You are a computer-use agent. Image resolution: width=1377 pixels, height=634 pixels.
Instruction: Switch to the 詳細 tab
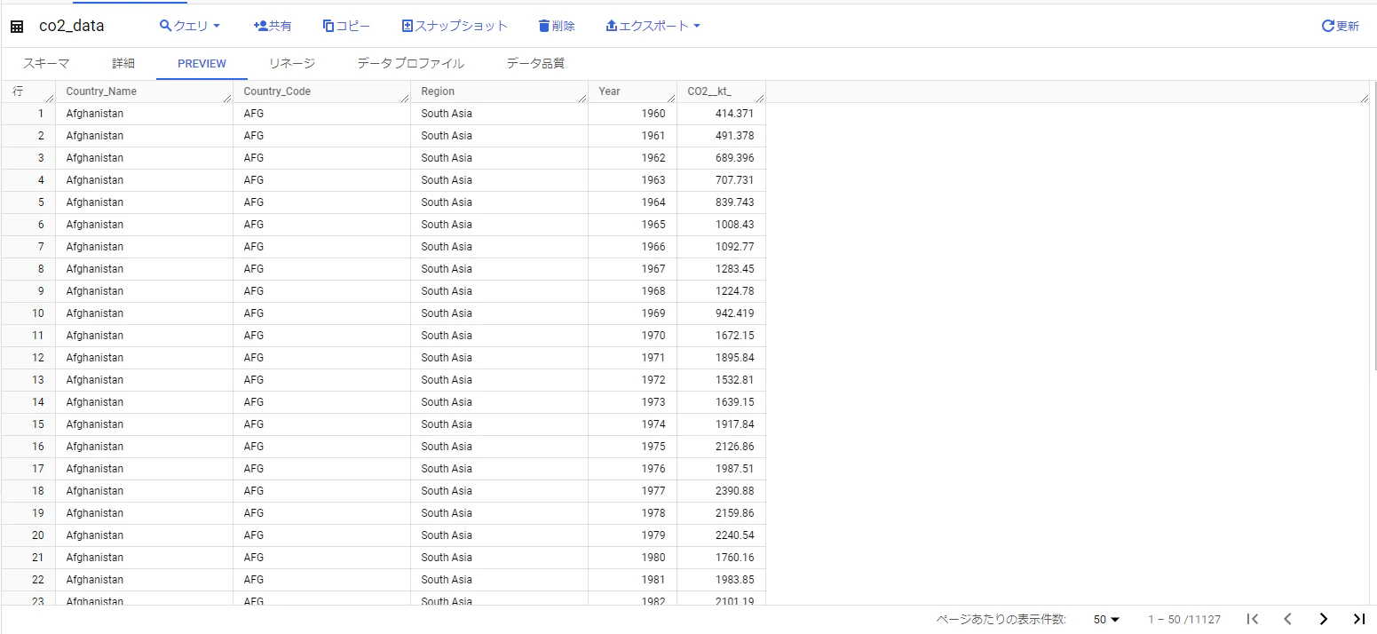click(x=123, y=63)
